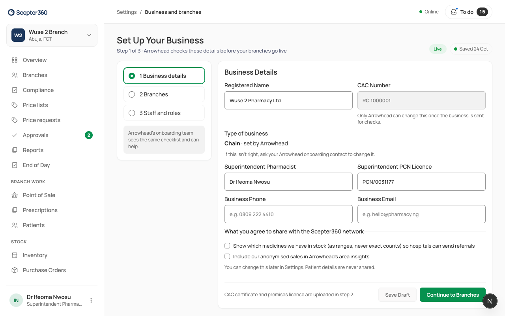
Task: Click the Price lists tag icon
Action: (x=15, y=105)
